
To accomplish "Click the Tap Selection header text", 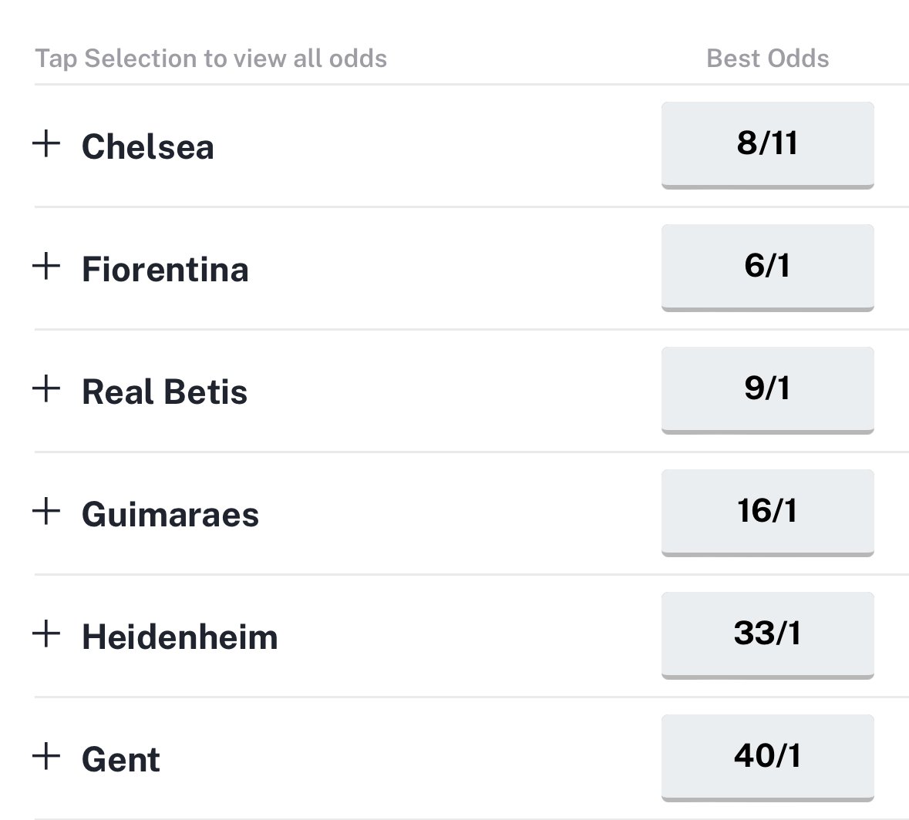I will tap(211, 59).
